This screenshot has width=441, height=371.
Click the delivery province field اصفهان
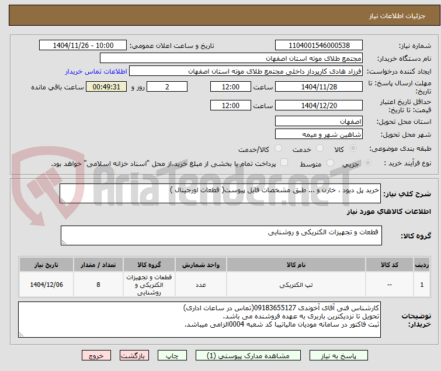click(x=319, y=121)
